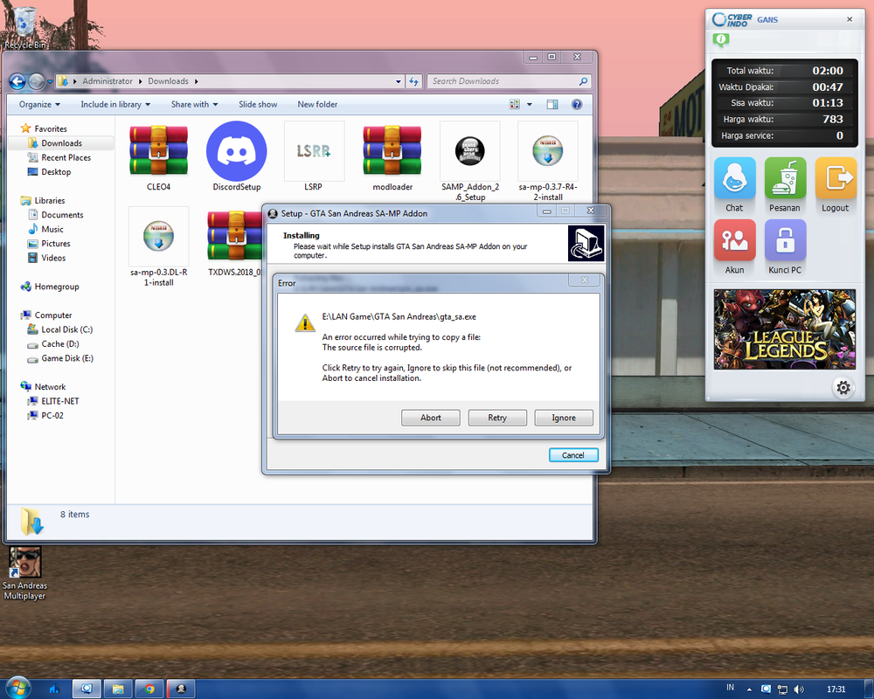
Task: Change view icon in Explorer toolbar
Action: point(514,104)
